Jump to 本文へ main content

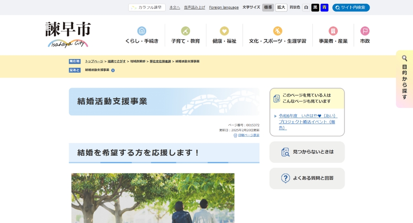pyautogui.click(x=175, y=7)
